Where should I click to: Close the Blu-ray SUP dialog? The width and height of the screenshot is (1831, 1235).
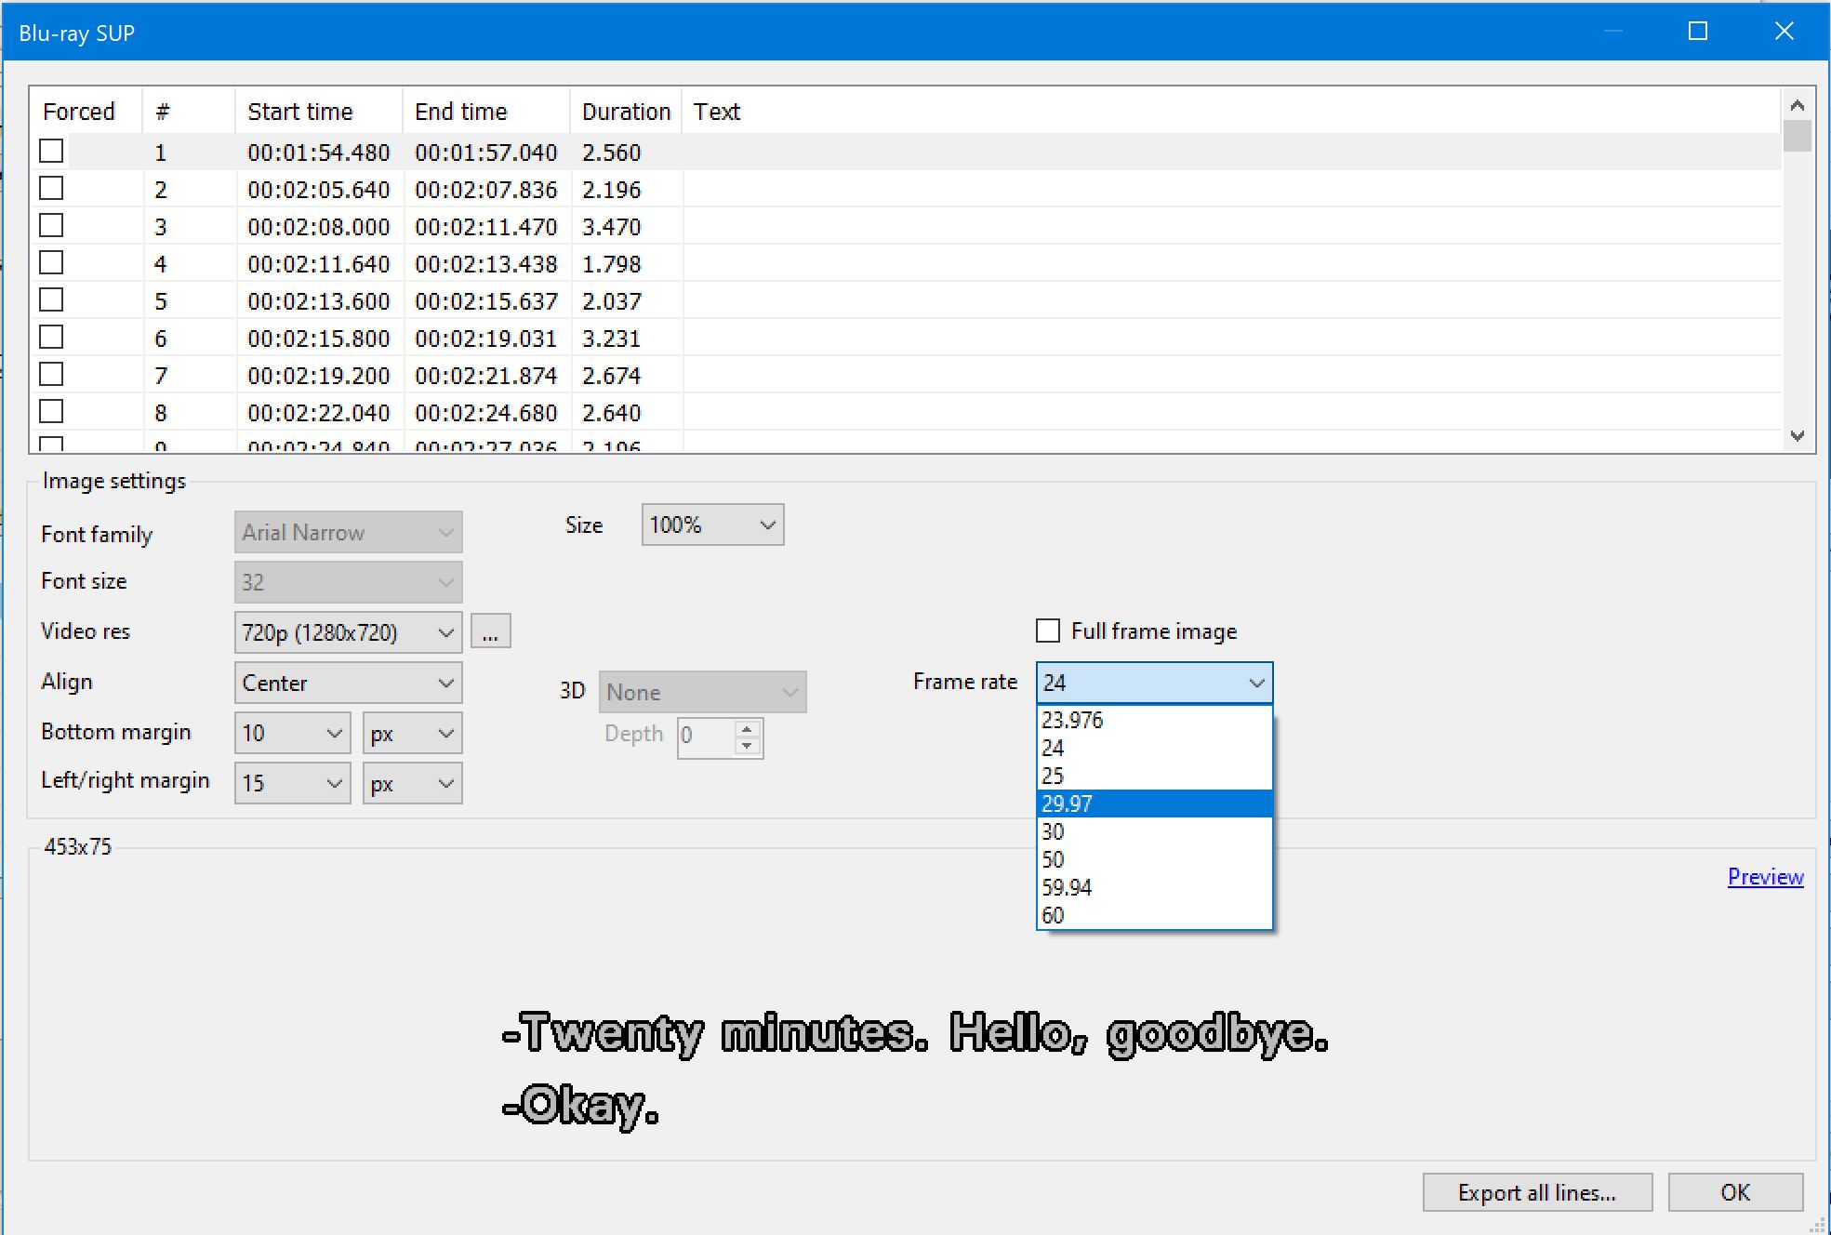[x=1784, y=32]
